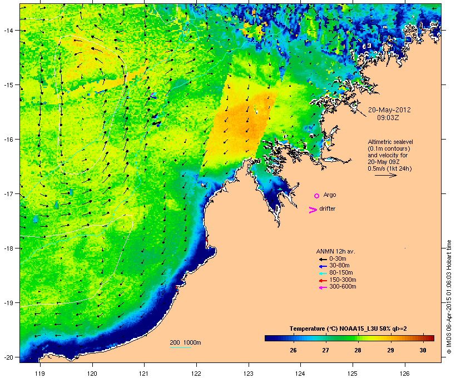Click the magenta Argo circle legend symbol
Image resolution: width=456 pixels, height=378 pixels.
pyautogui.click(x=317, y=196)
